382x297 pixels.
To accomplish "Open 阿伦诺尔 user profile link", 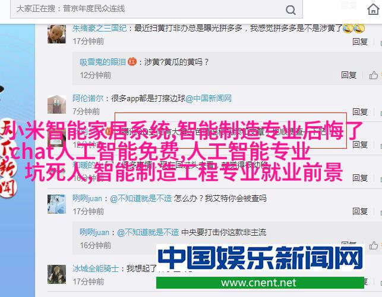I will [88, 98].
